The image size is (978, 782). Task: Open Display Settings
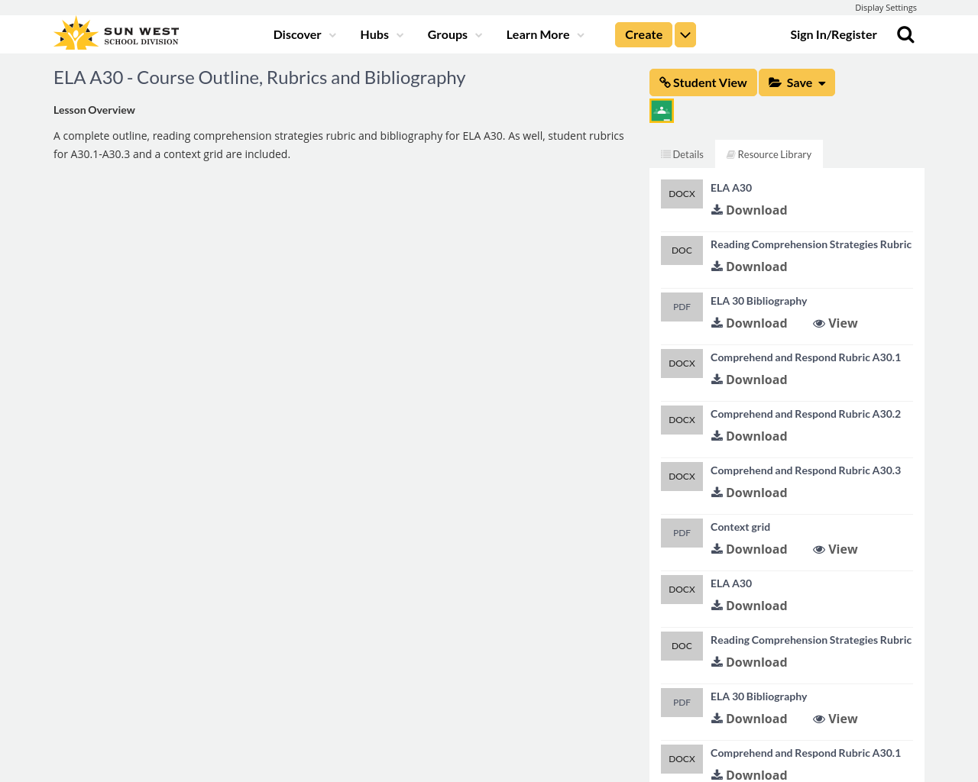pos(886,6)
